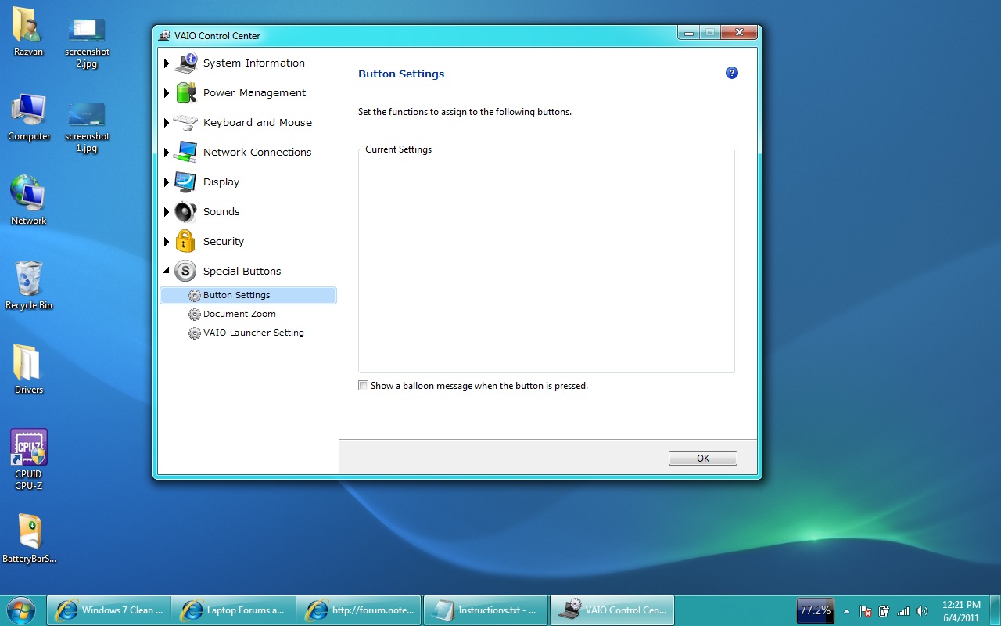Expand the Network Connections category arrow
Viewport: 1001px width, 626px height.
(x=167, y=153)
